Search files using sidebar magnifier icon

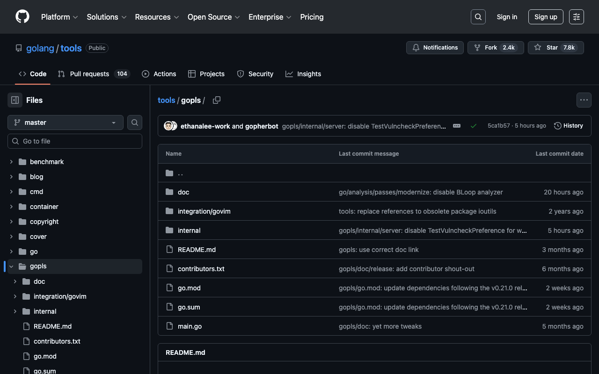pos(135,122)
